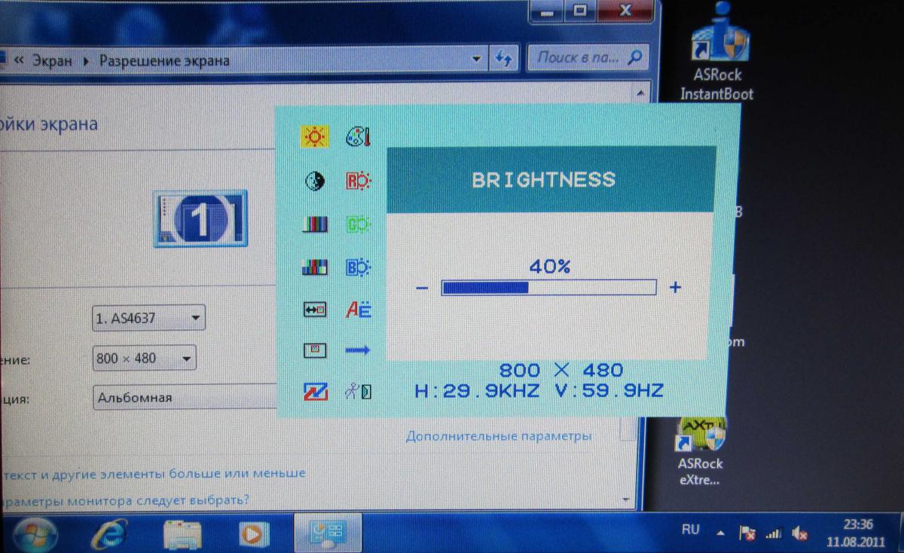Viewport: 904px width, 553px height.
Task: Launch Windows Media Player from taskbar
Action: 252,535
